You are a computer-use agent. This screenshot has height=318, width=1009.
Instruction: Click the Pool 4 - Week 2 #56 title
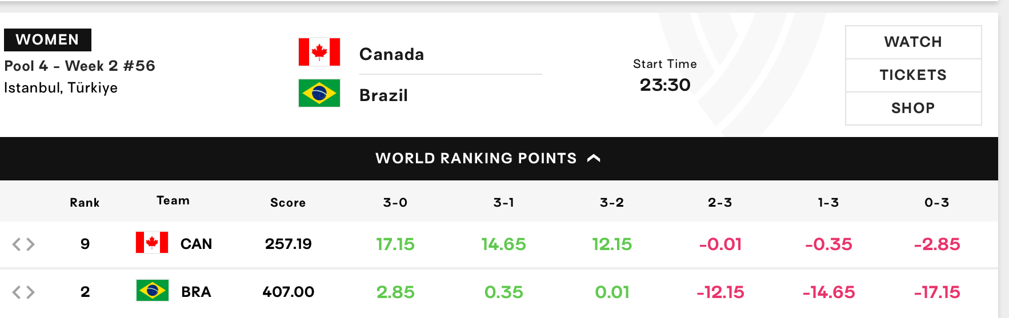click(x=79, y=66)
